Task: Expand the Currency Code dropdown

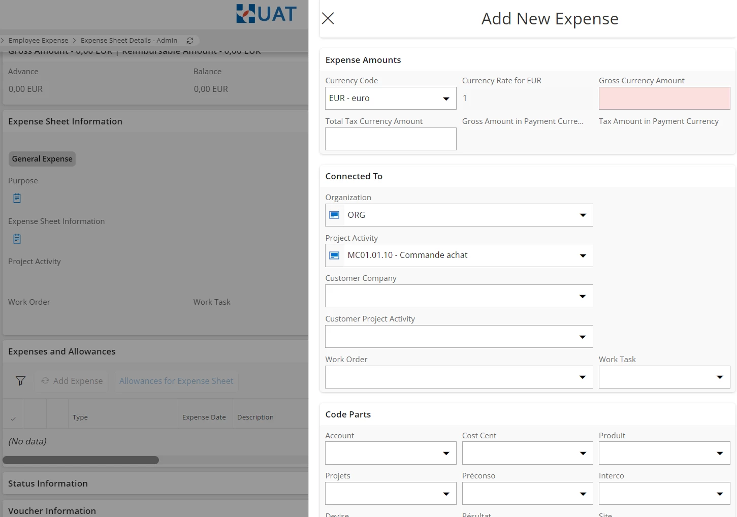Action: 446,99
